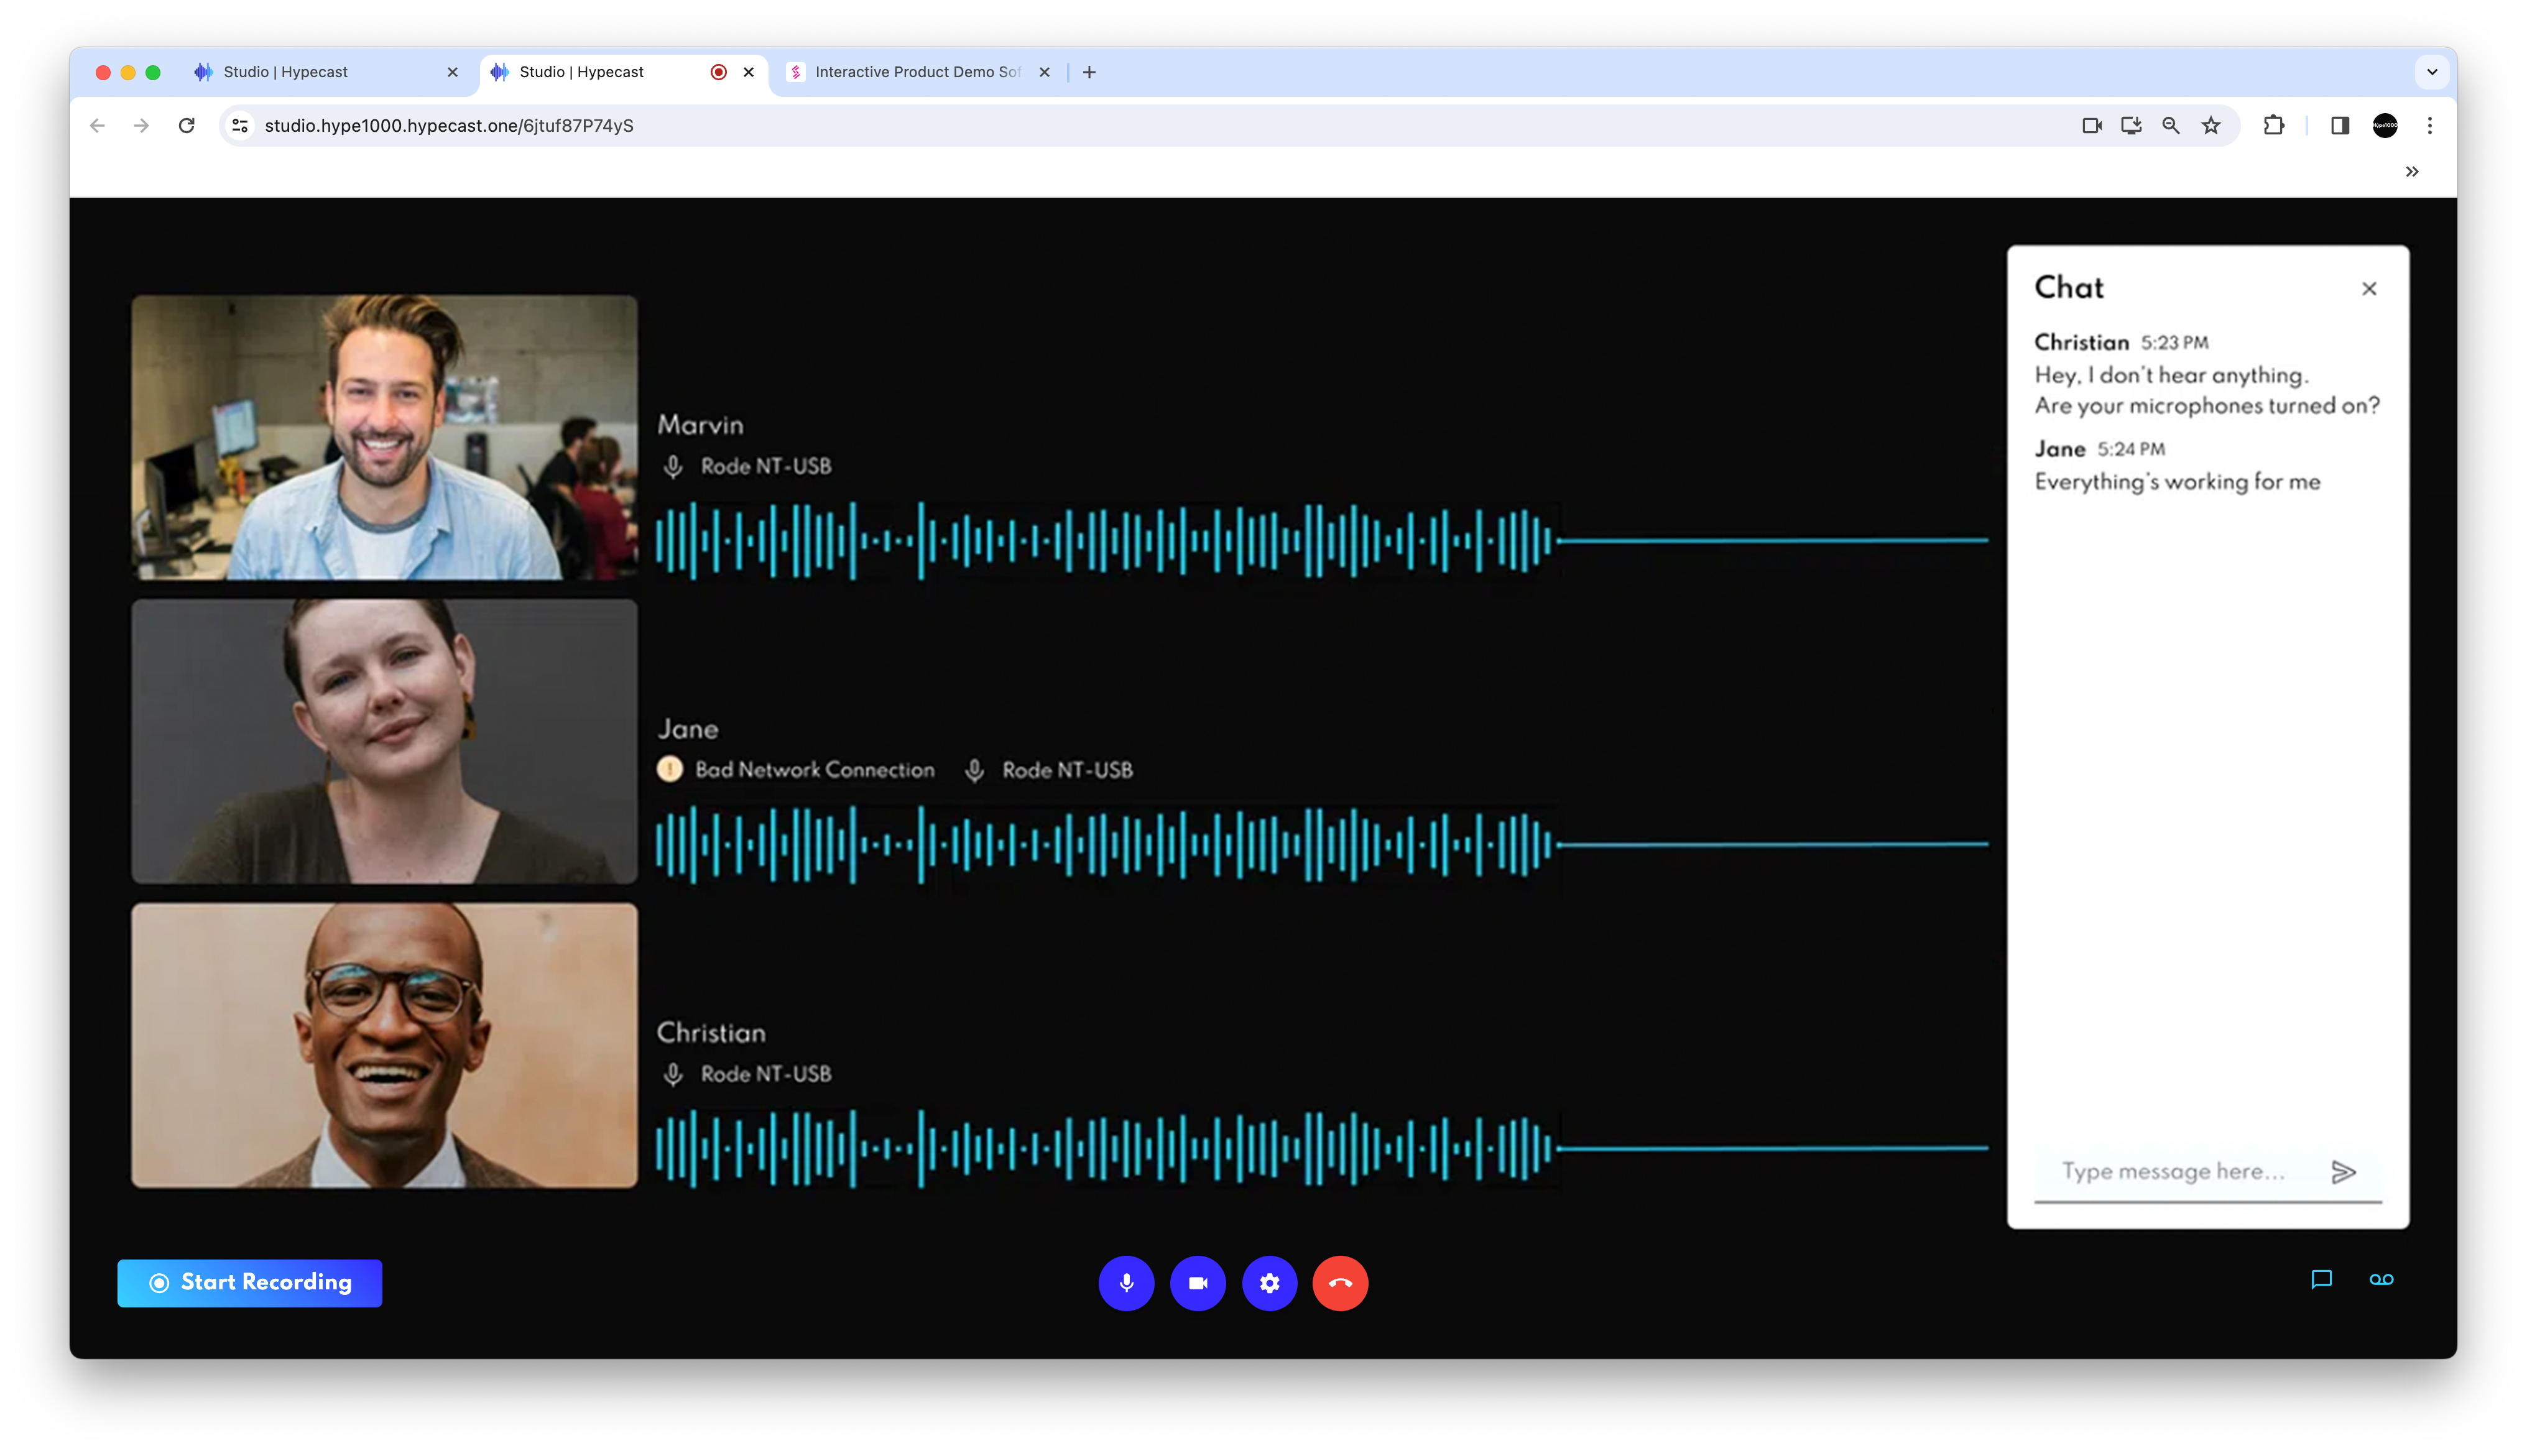
Task: Click Christian's microphone icon
Action: (x=673, y=1074)
